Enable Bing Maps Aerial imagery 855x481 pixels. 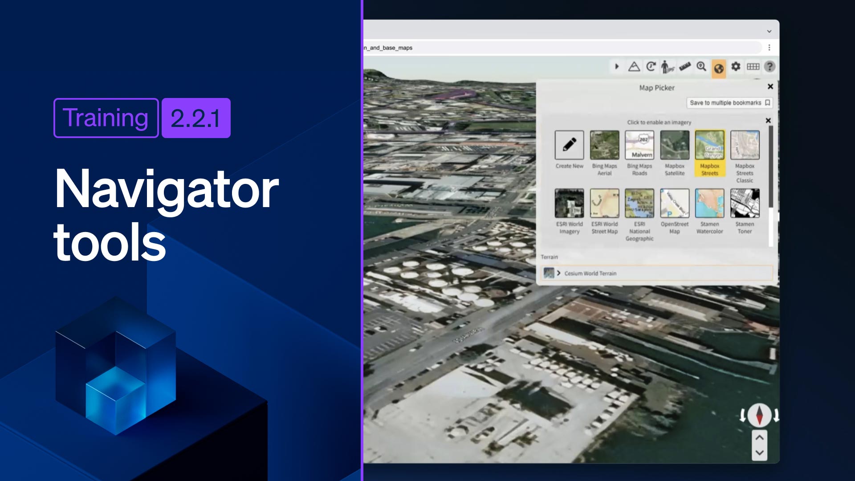click(x=604, y=145)
